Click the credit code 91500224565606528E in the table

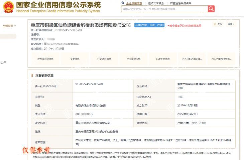90,84
